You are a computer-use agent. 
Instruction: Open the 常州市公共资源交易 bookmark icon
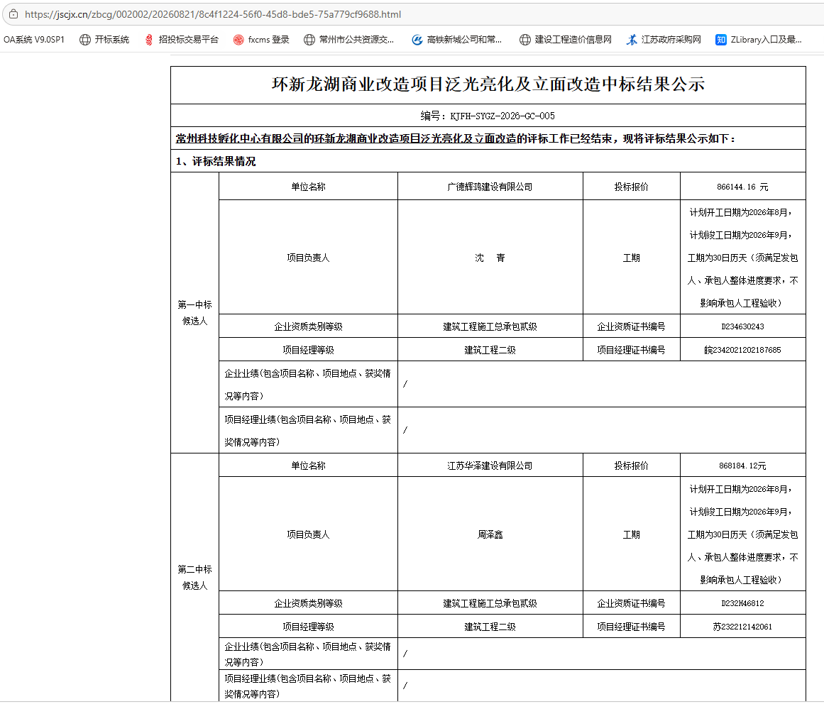click(x=309, y=40)
